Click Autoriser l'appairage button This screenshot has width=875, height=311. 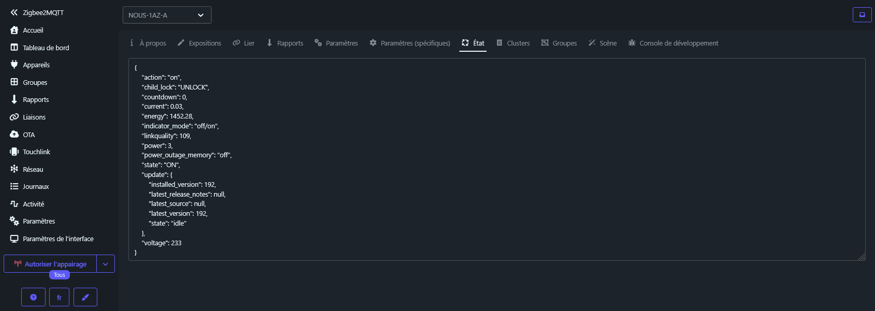click(50, 264)
